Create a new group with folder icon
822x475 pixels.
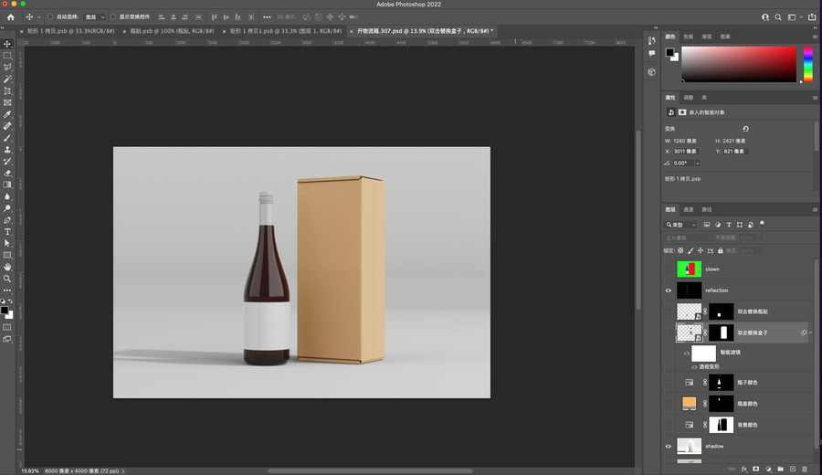(x=781, y=469)
